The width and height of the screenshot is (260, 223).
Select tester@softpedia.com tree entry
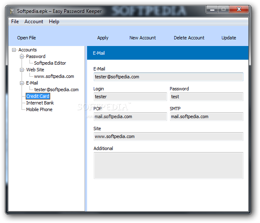click(56, 90)
